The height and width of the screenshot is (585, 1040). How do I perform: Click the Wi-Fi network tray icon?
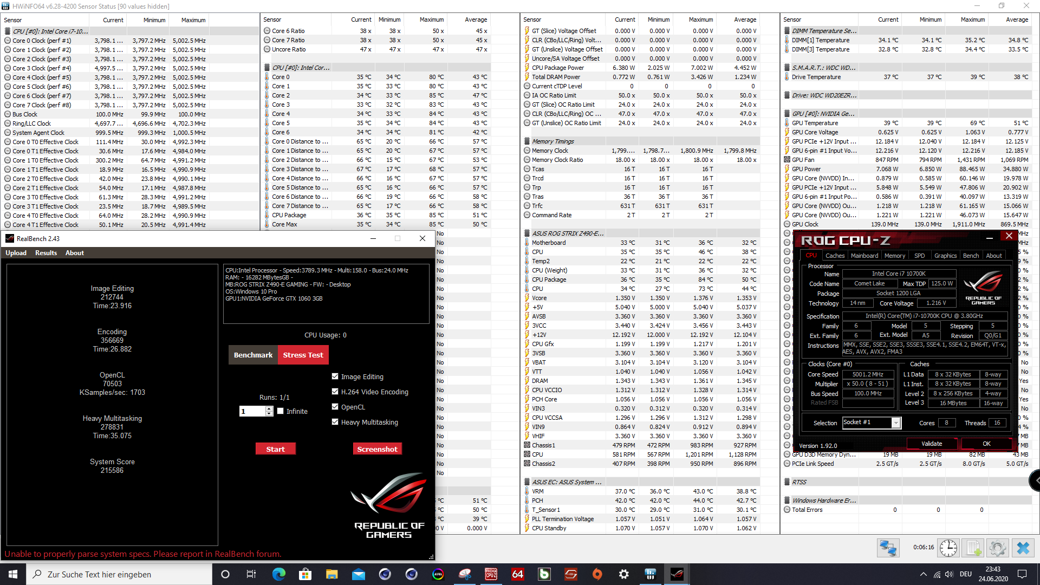click(937, 574)
